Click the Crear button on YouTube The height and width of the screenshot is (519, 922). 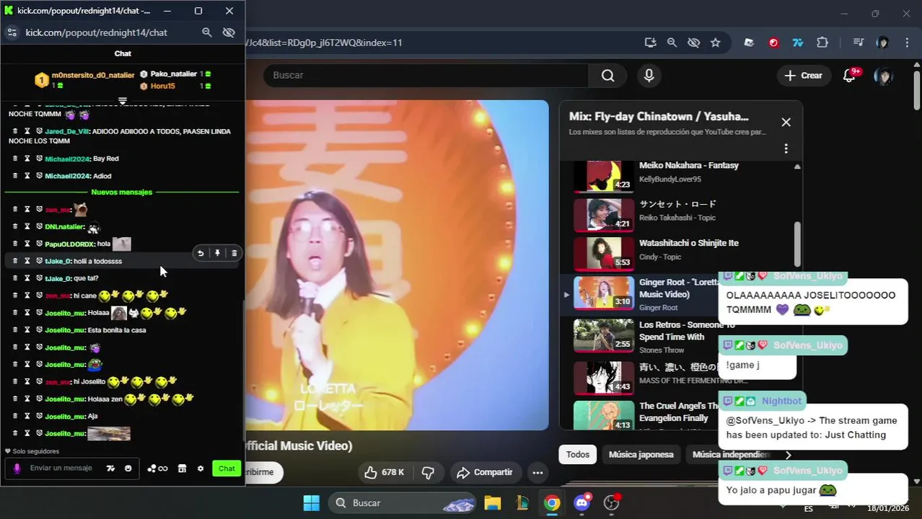(x=803, y=76)
